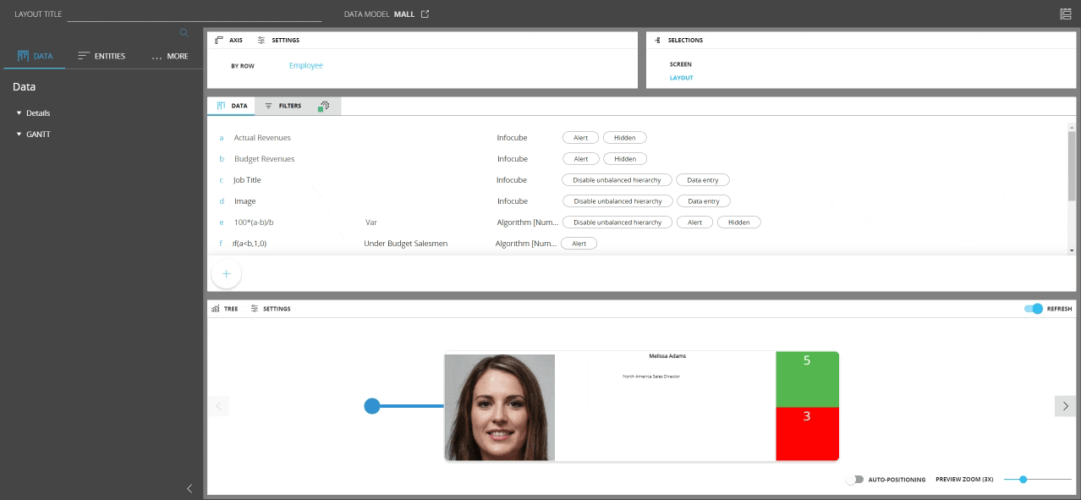Switch to the Filters tab
Viewport: 1081px width, 500px height.
click(x=283, y=107)
